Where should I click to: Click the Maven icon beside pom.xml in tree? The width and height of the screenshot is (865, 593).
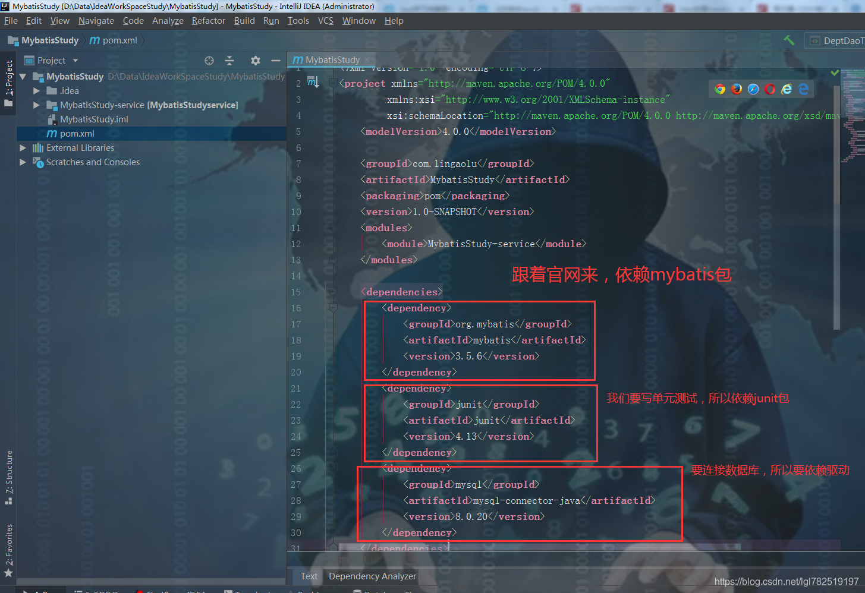(x=52, y=134)
